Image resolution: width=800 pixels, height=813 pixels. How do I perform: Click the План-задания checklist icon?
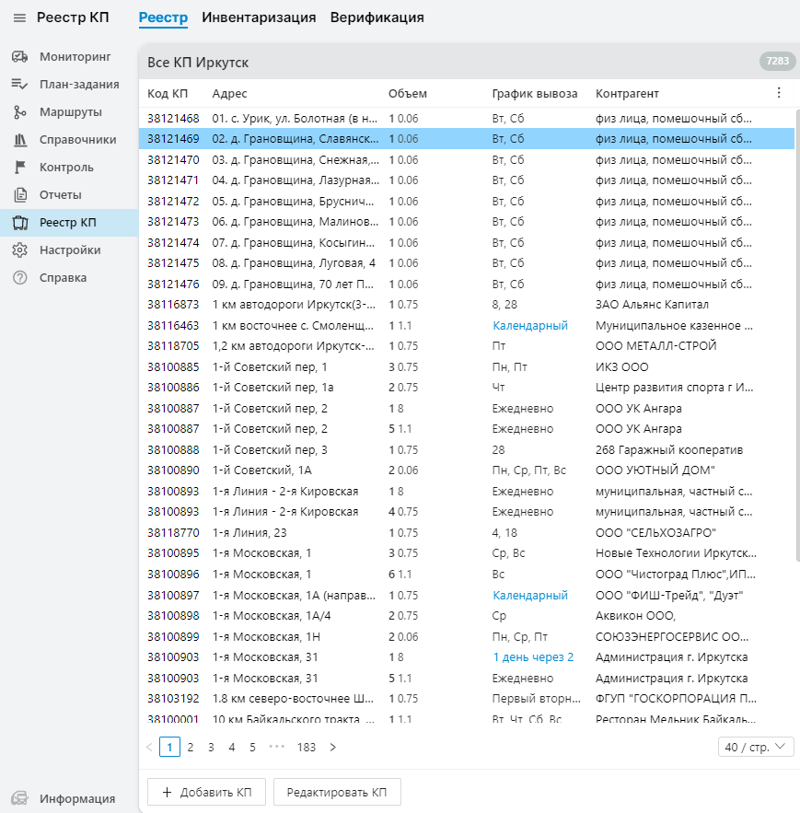(20, 85)
